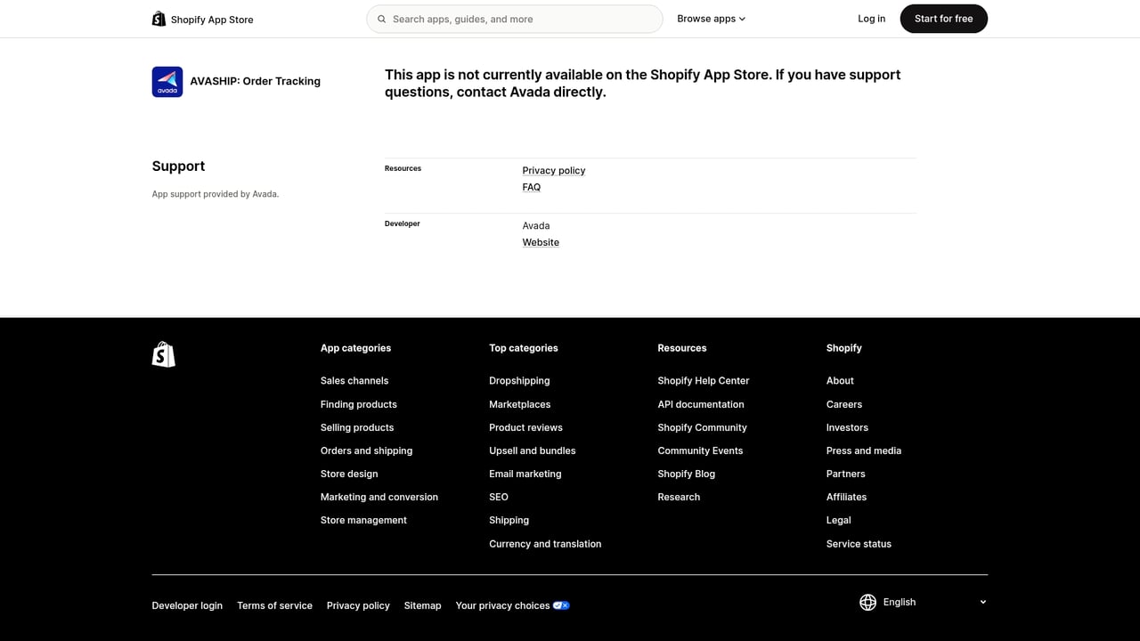Open the English language dropdown
The image size is (1140, 641).
point(922,602)
